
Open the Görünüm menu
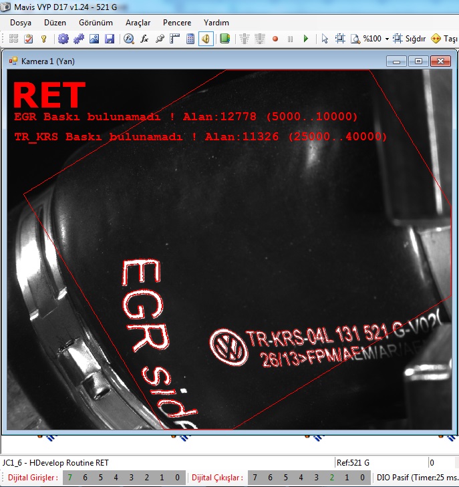pos(96,23)
